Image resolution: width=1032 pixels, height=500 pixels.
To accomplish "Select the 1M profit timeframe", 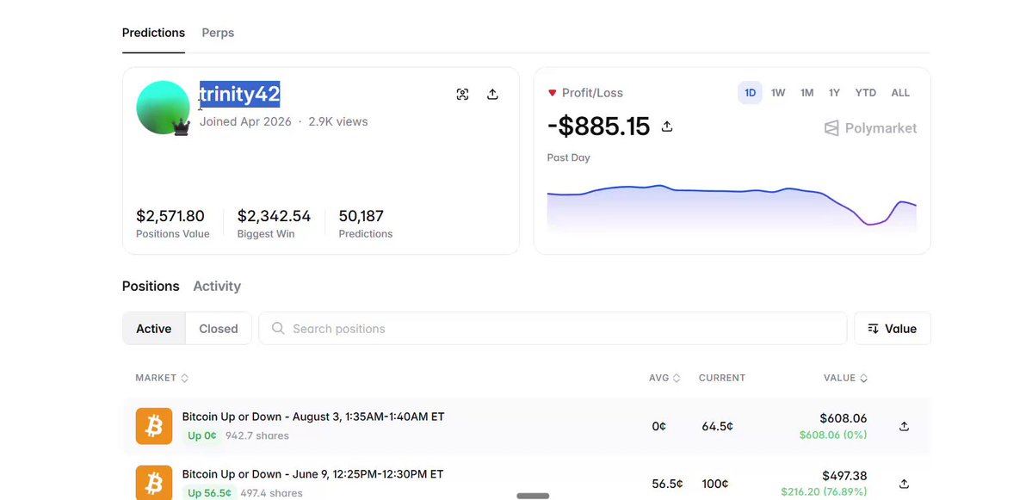I will coord(806,93).
